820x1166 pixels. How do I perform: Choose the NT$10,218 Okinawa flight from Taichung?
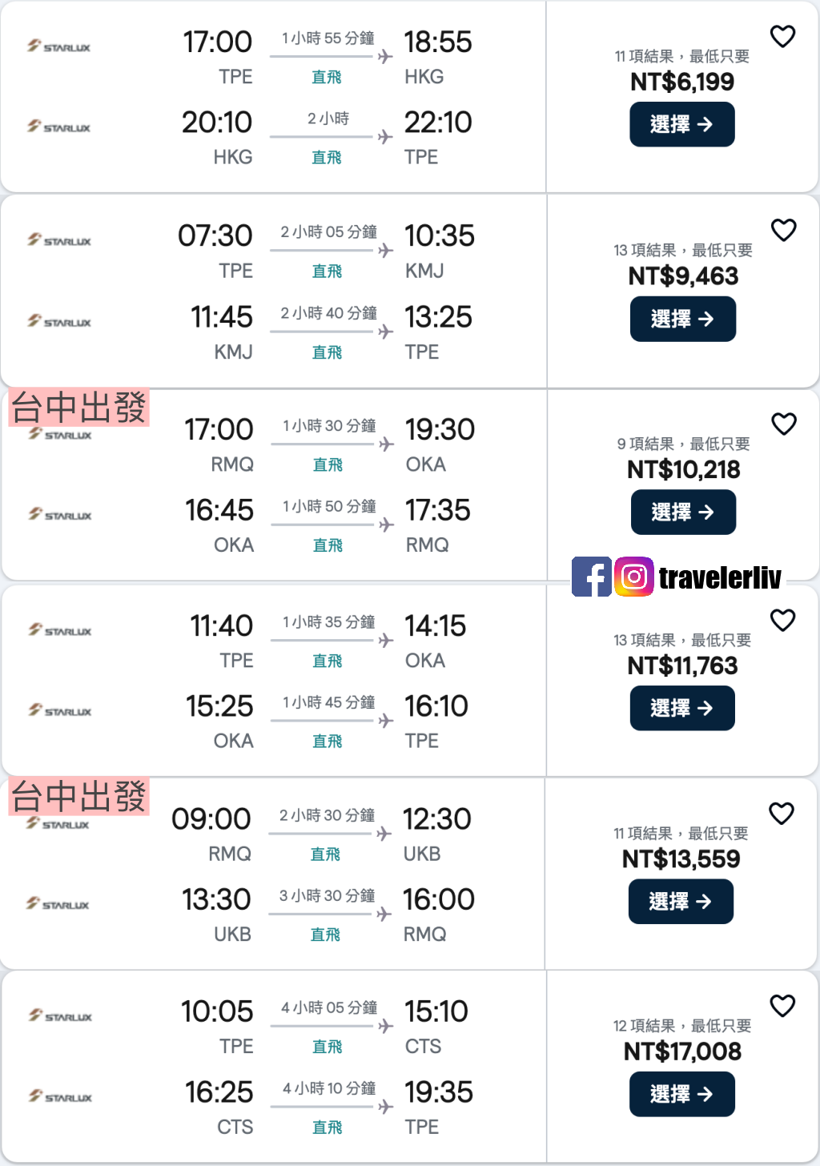point(684,512)
